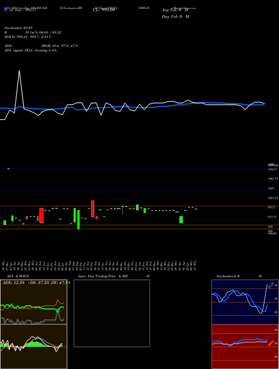This screenshot has width=279, height=369.
Task: Click the '12 Day = 995.7' SMA label
Action: (22, 10)
